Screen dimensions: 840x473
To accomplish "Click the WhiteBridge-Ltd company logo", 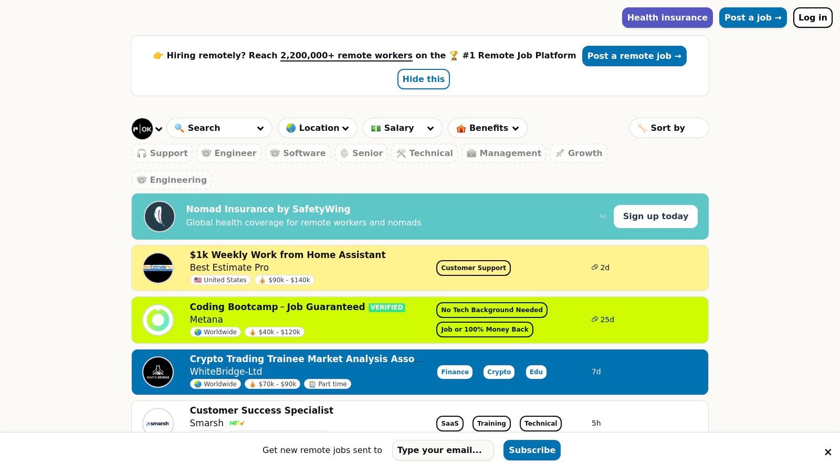I will pos(158,372).
